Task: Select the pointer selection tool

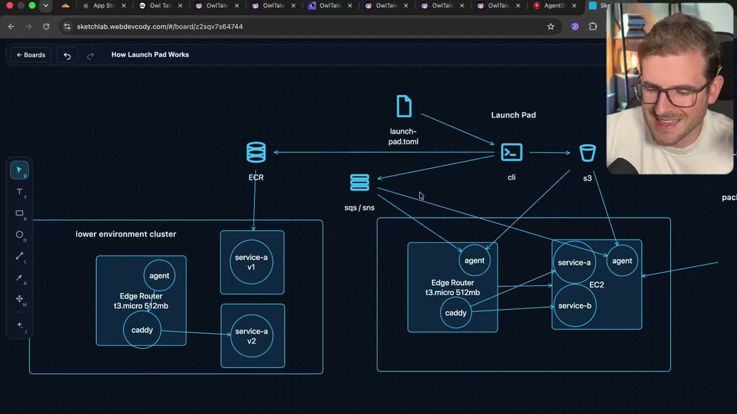Action: pos(19,170)
